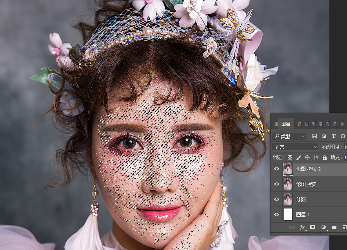Click the new layer icon
This screenshot has width=347, height=250.
click(x=344, y=227)
